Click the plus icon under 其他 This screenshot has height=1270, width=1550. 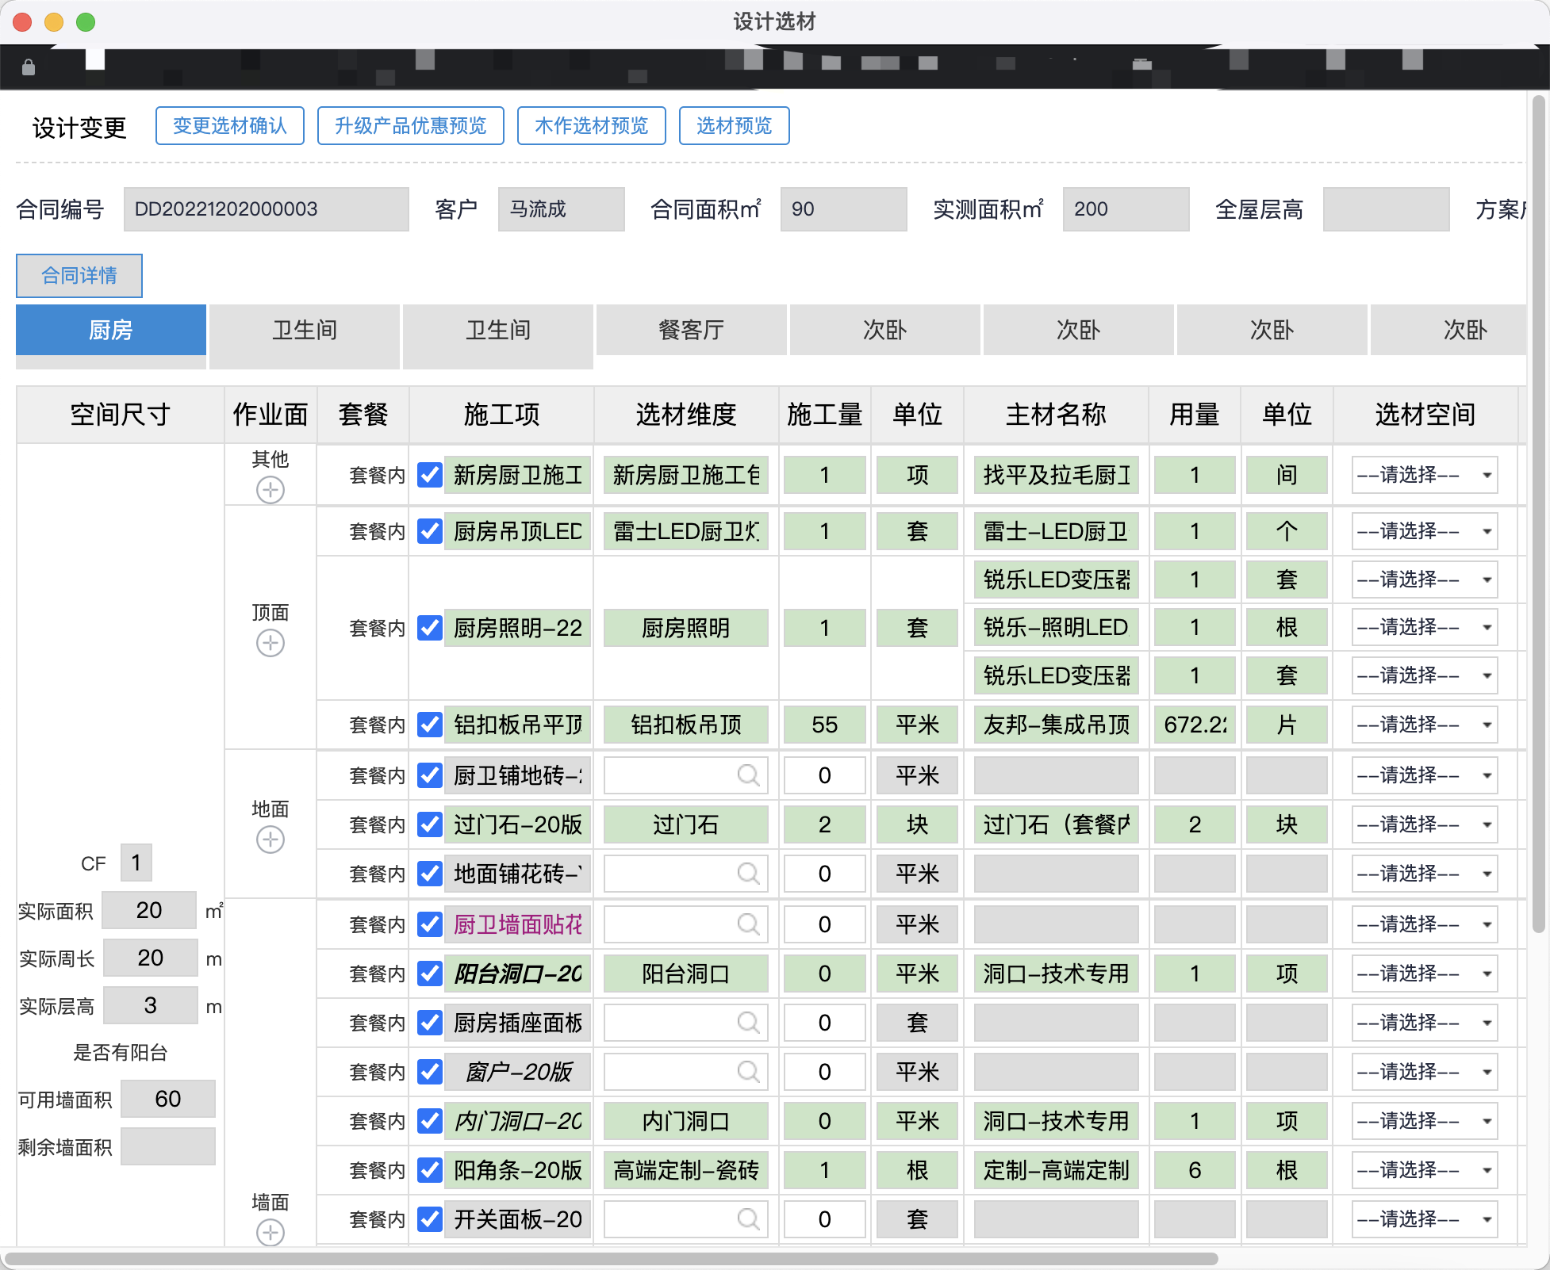point(270,490)
